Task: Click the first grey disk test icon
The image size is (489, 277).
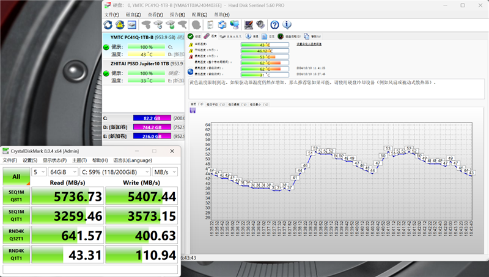Action: point(146,25)
